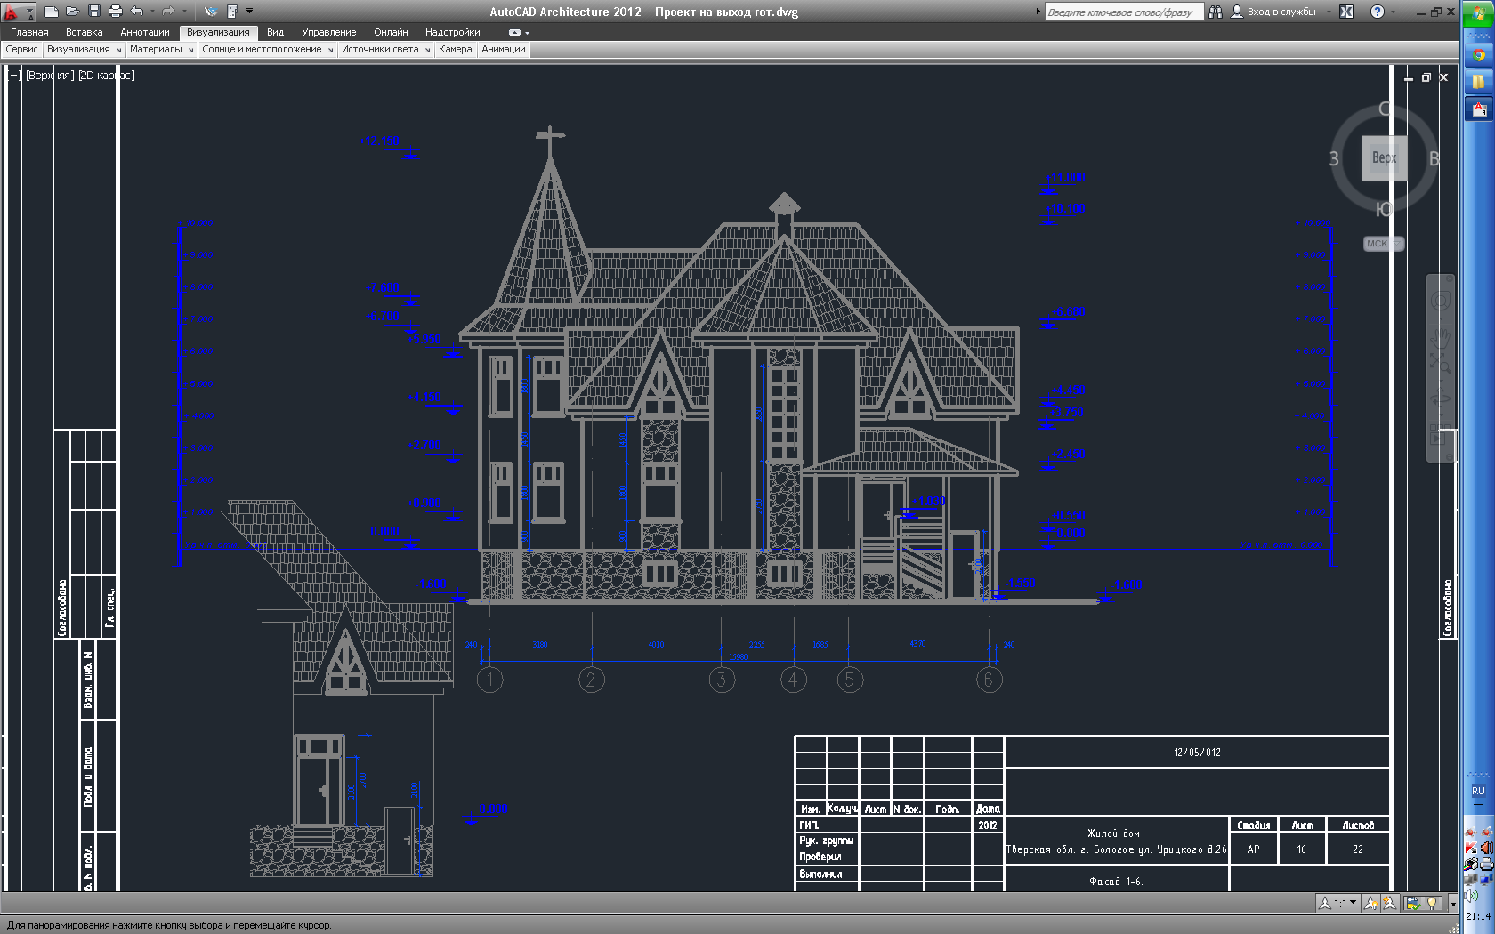Toggle the light bulb object isolation icon
The width and height of the screenshot is (1495, 934).
click(x=1432, y=903)
